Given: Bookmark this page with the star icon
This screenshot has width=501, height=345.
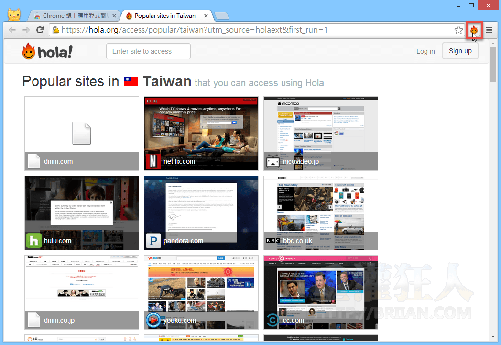Looking at the screenshot, I should pyautogui.click(x=458, y=30).
